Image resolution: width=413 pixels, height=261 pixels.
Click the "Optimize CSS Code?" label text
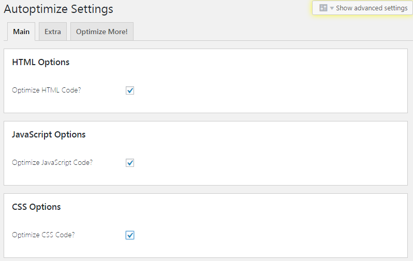click(43, 235)
